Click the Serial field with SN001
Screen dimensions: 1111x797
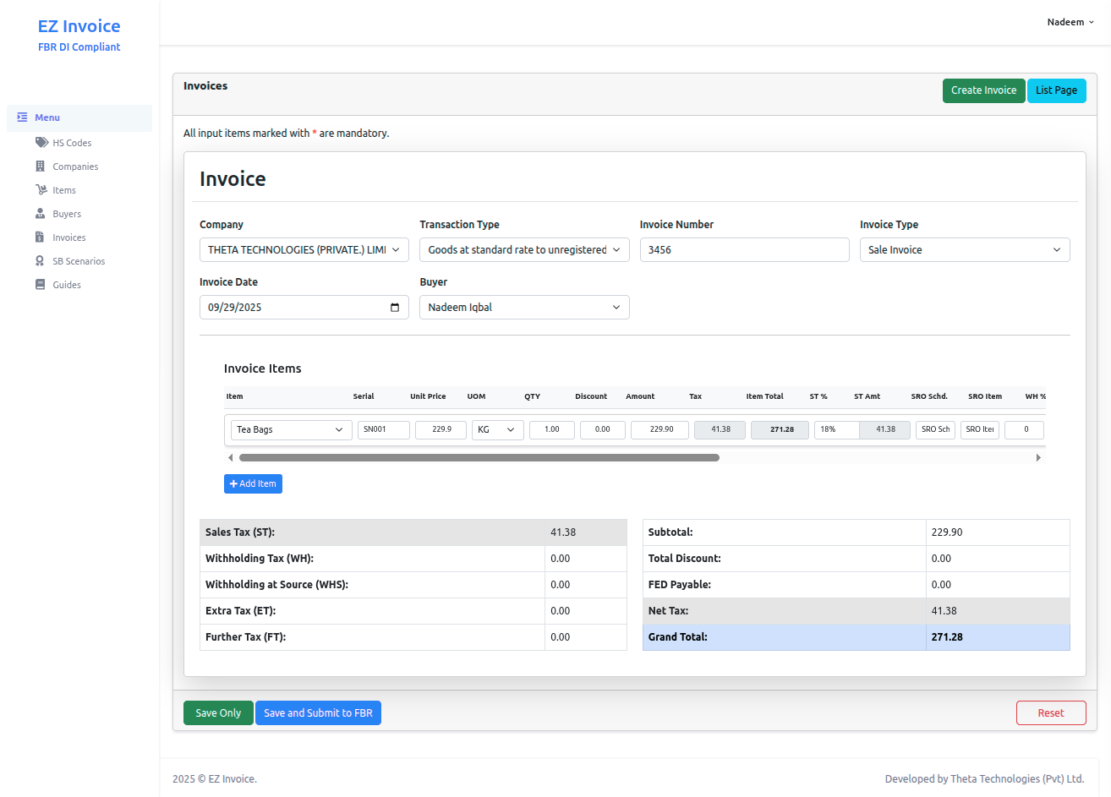(x=384, y=429)
